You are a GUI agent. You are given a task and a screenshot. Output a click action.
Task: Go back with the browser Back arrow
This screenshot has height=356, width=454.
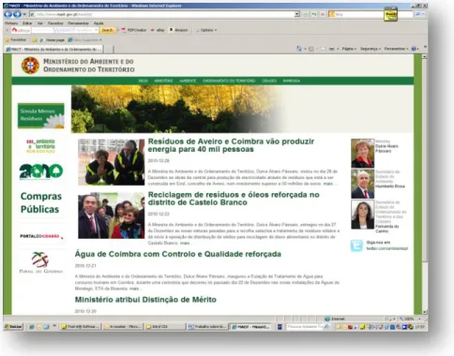8,14
